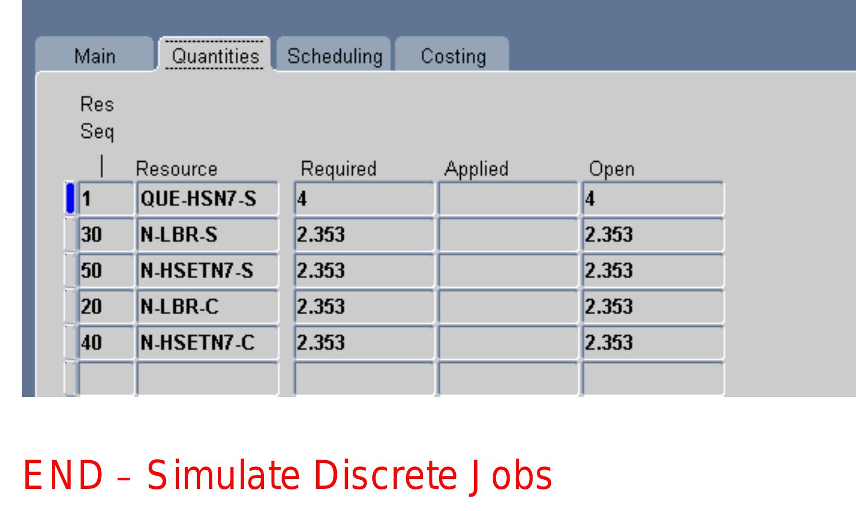This screenshot has width=856, height=511.
Task: Click Res Seq field with value 40
Action: tap(106, 343)
